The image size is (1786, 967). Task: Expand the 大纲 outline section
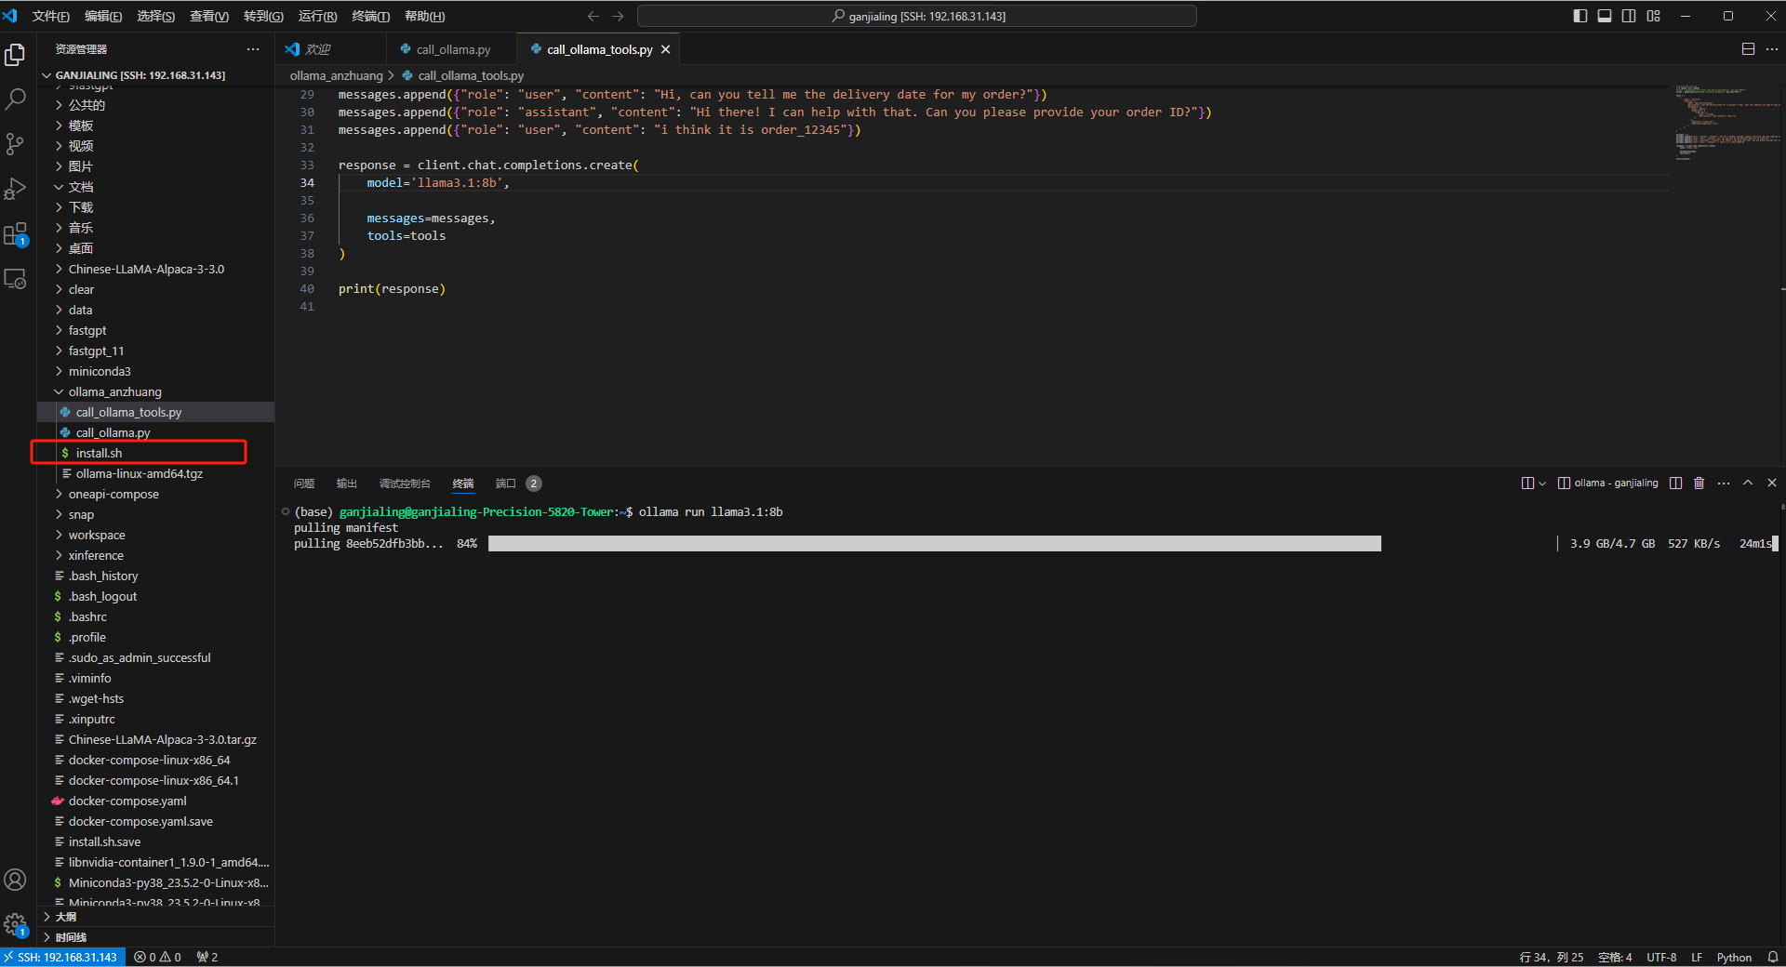click(155, 917)
